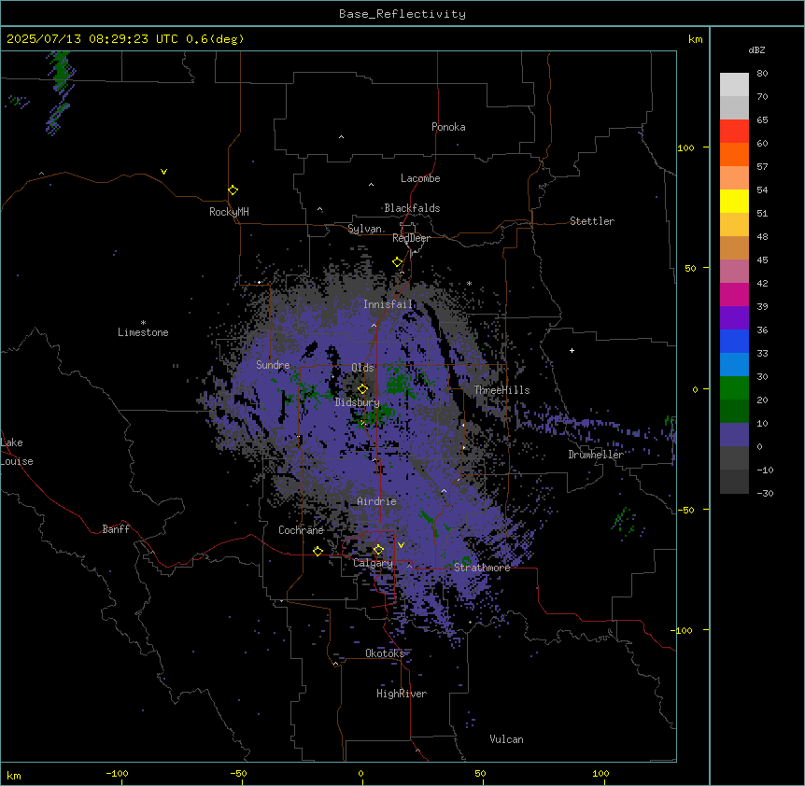
Task: Click the yellow diamond marker south of RedDeer
Action: (x=397, y=262)
